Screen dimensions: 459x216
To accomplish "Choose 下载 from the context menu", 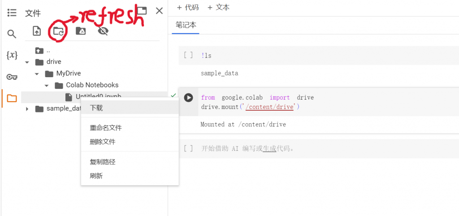I will click(96, 108).
